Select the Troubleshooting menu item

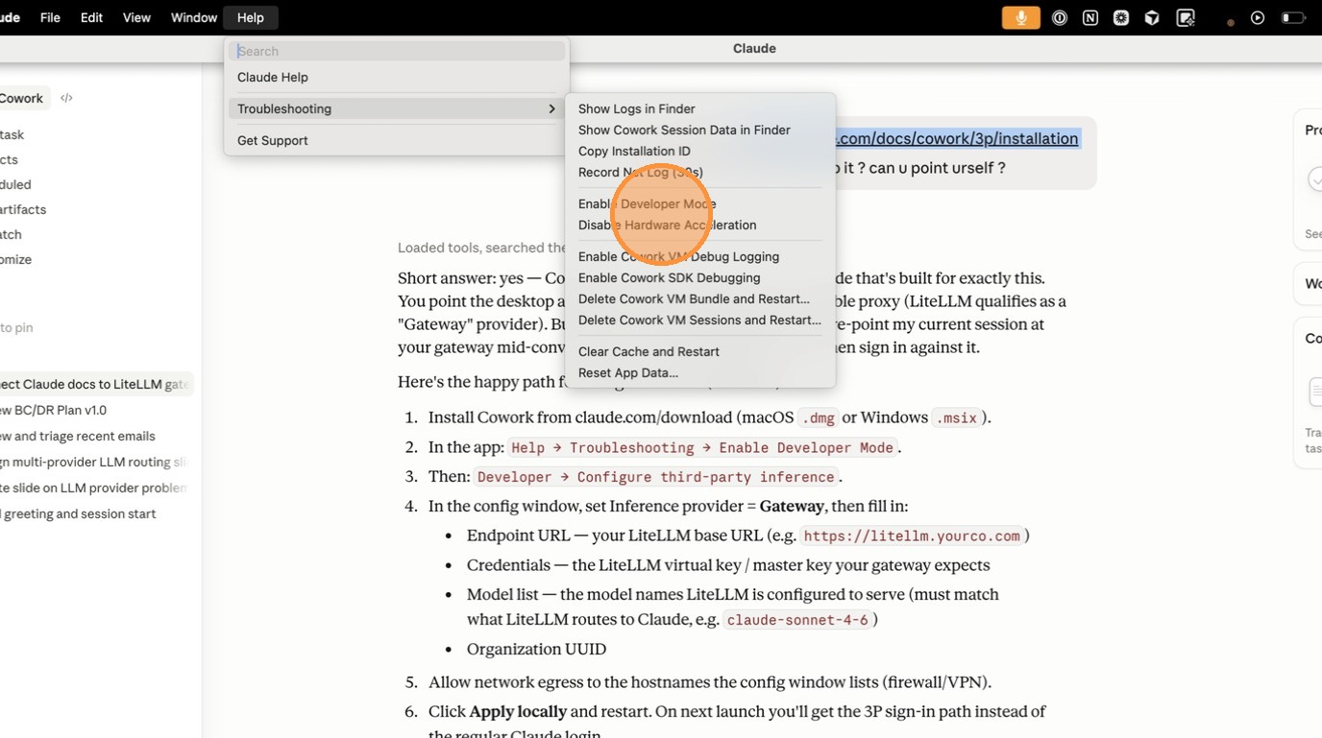[x=397, y=108]
